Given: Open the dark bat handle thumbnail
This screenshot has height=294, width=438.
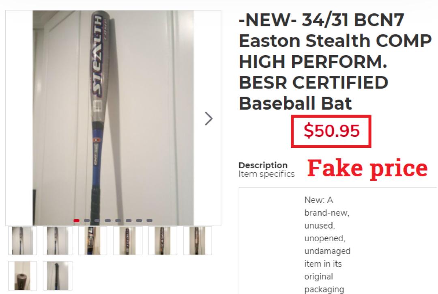Looking at the screenshot, I should tap(58, 276).
